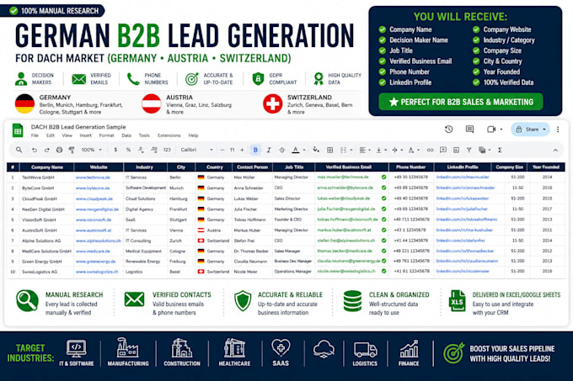Click the functions sigma icon
Viewport: 573px width, 381px height.
coord(500,150)
